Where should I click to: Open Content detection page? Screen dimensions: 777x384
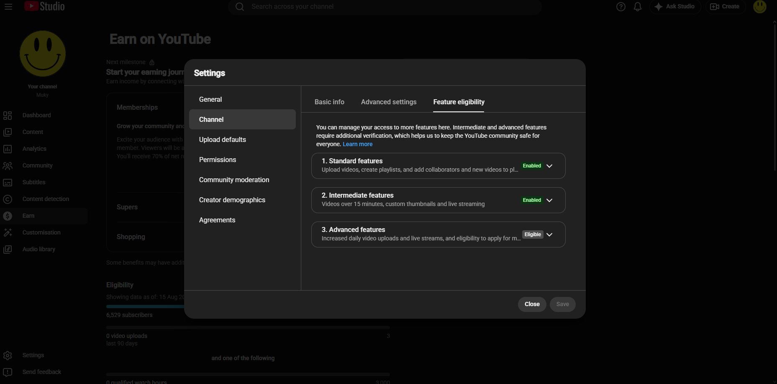(x=46, y=199)
